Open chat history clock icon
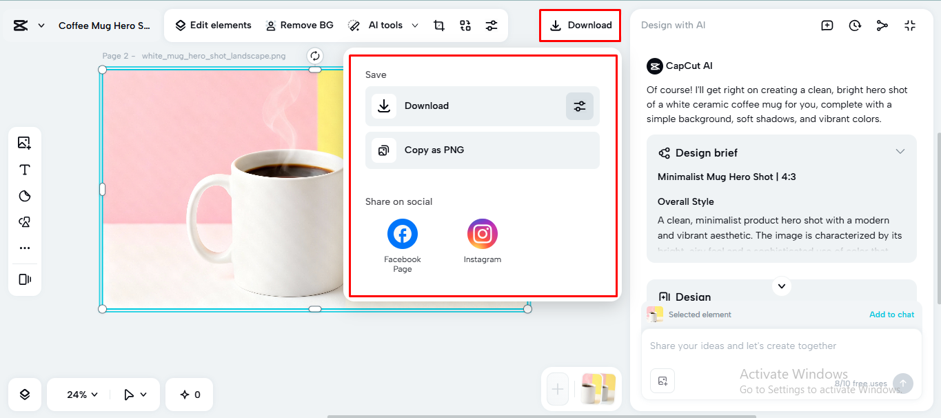This screenshot has width=941, height=418. click(x=855, y=26)
